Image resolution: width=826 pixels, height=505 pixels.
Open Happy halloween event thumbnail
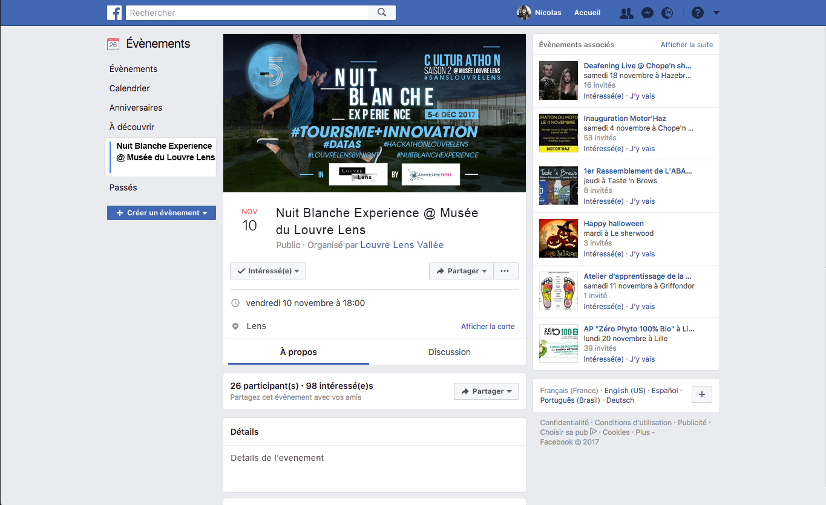point(559,238)
